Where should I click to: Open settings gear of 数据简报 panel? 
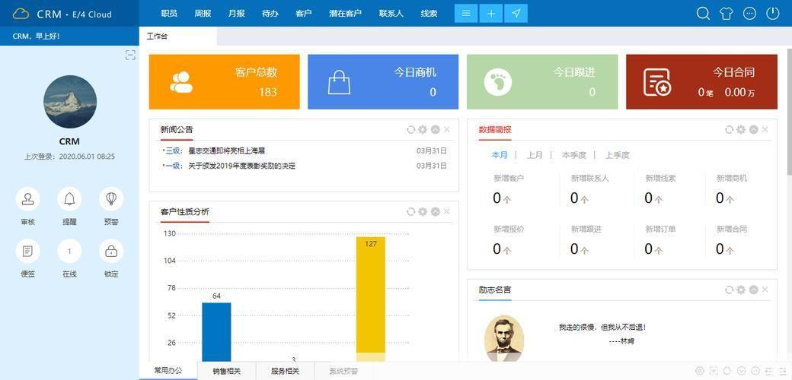pos(741,129)
